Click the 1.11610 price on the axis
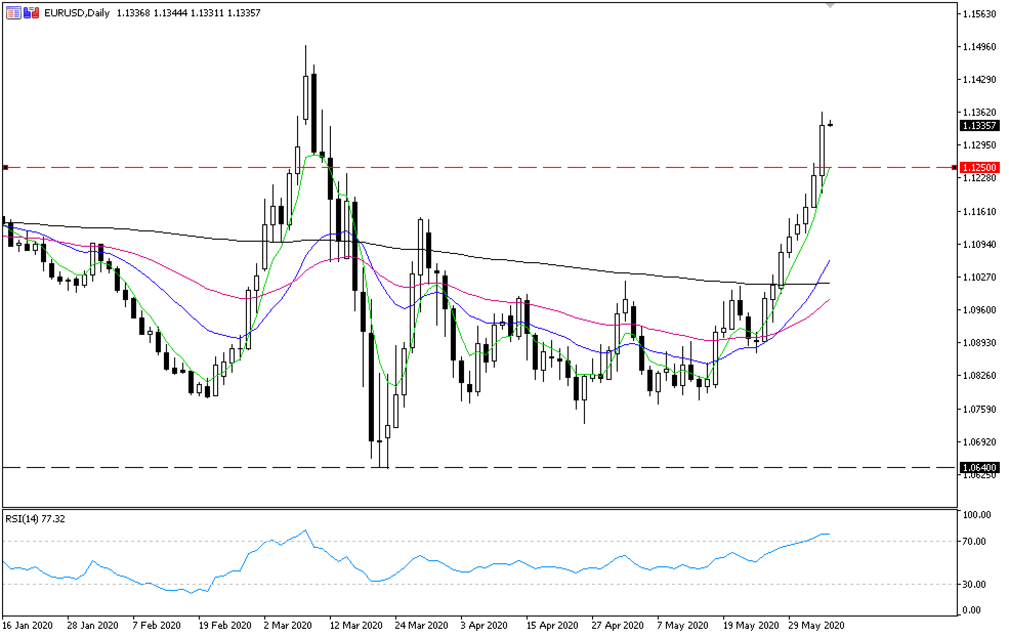Image resolution: width=1009 pixels, height=637 pixels. 979,211
